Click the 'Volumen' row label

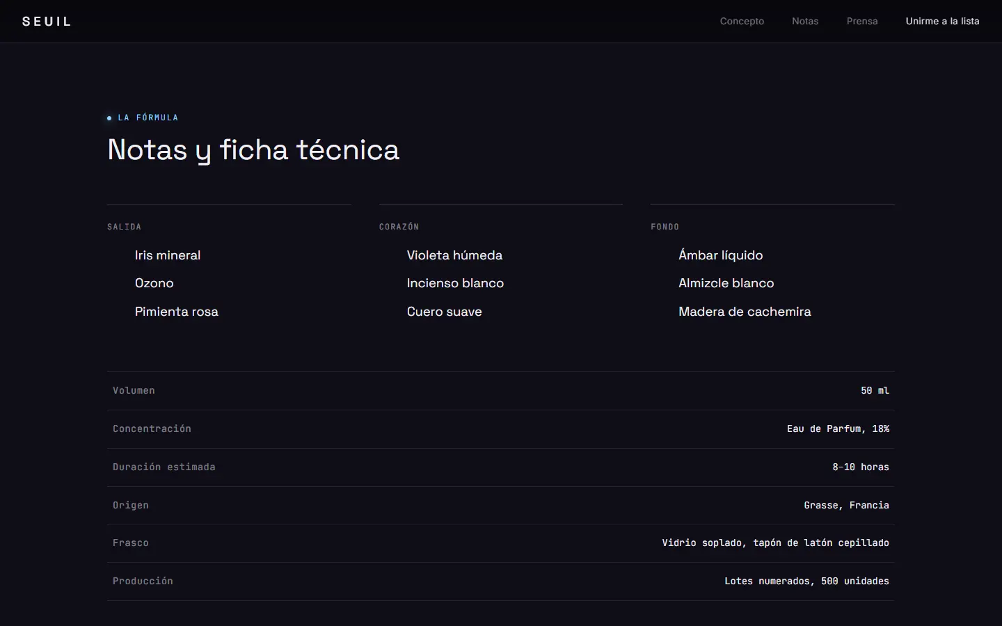(x=134, y=391)
